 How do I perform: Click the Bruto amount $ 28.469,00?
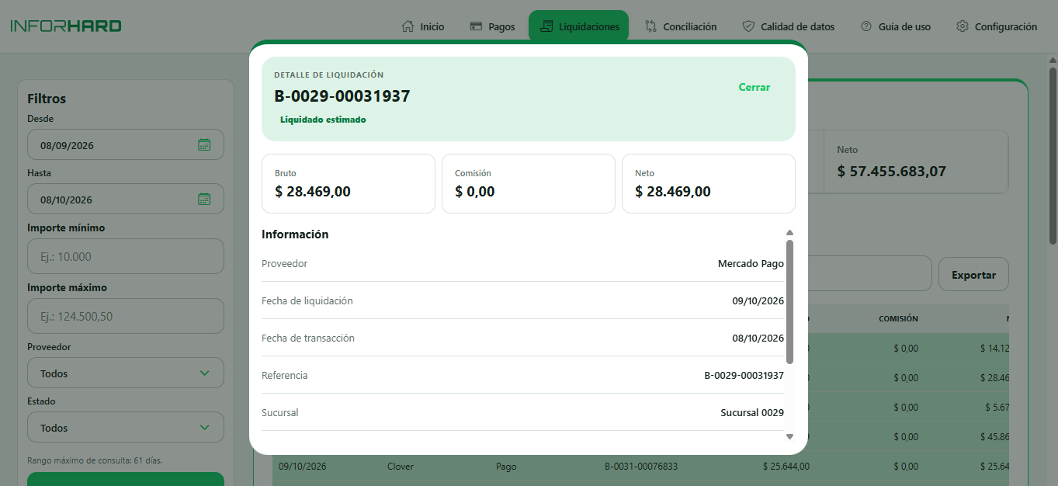[313, 192]
